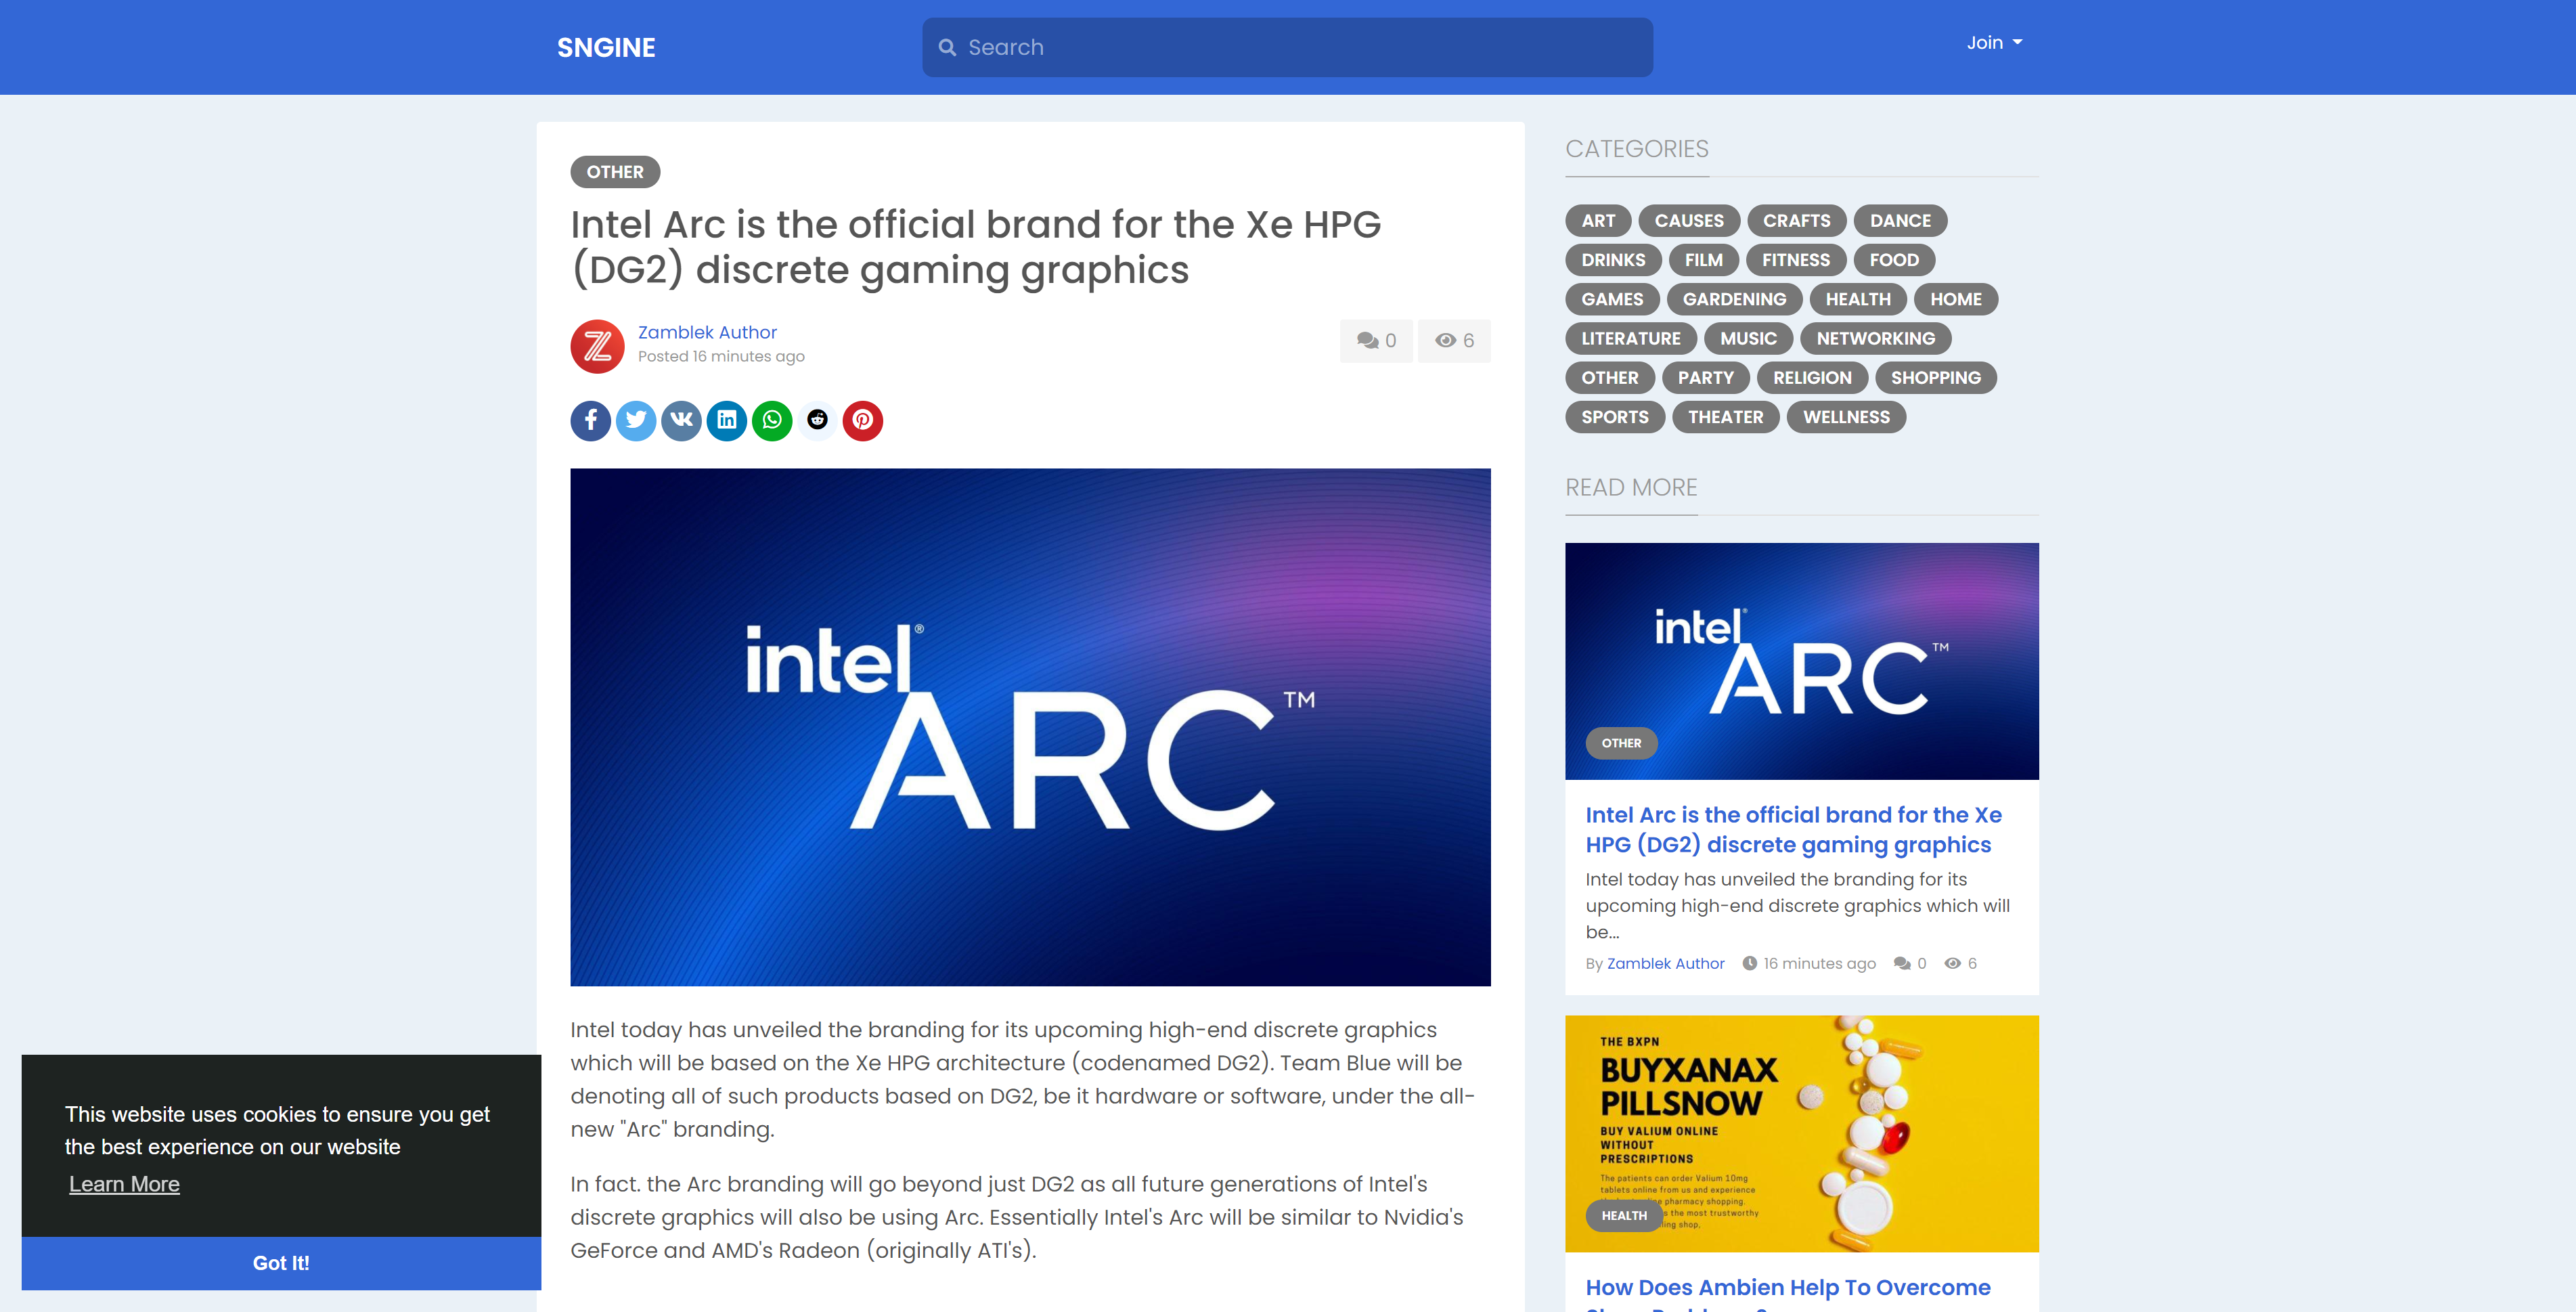Screen dimensions: 2576x1312
Task: Open Zamblek Author avatar
Action: point(597,346)
